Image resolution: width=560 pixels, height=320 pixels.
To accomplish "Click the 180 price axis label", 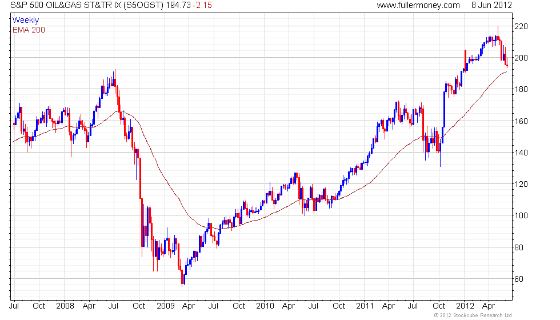I will [521, 89].
